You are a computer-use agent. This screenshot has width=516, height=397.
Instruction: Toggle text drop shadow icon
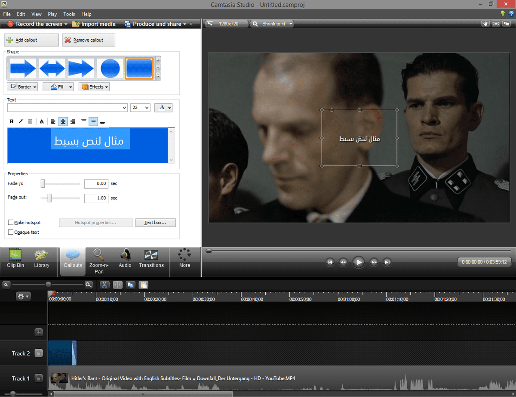(x=42, y=122)
